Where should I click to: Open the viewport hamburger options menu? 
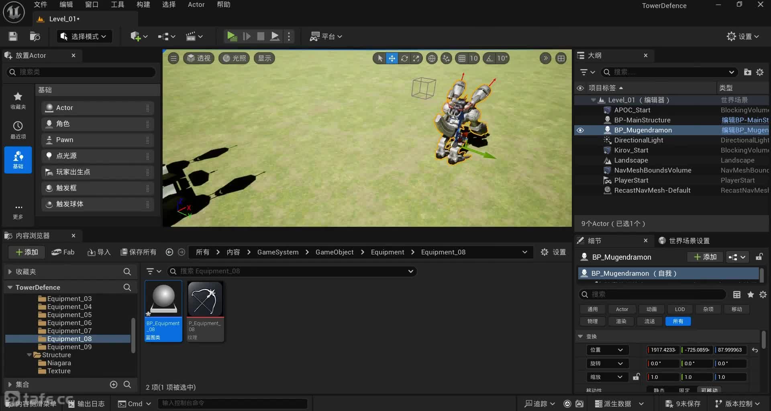(x=173, y=59)
